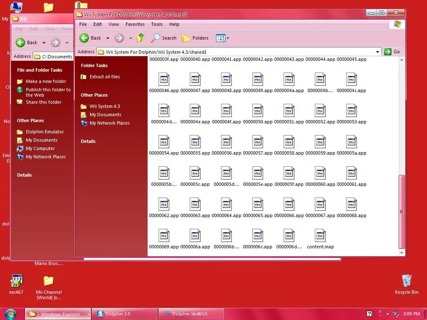Expand the Views dropdown arrow
Viewport: 427px width, 320px height.
[228, 38]
